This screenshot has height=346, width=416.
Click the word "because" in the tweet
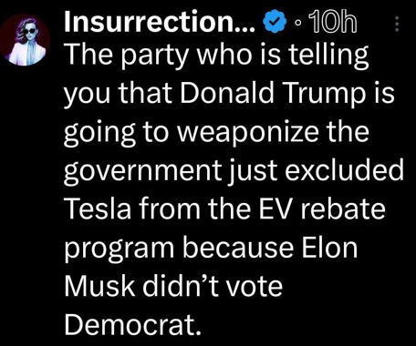coord(238,248)
